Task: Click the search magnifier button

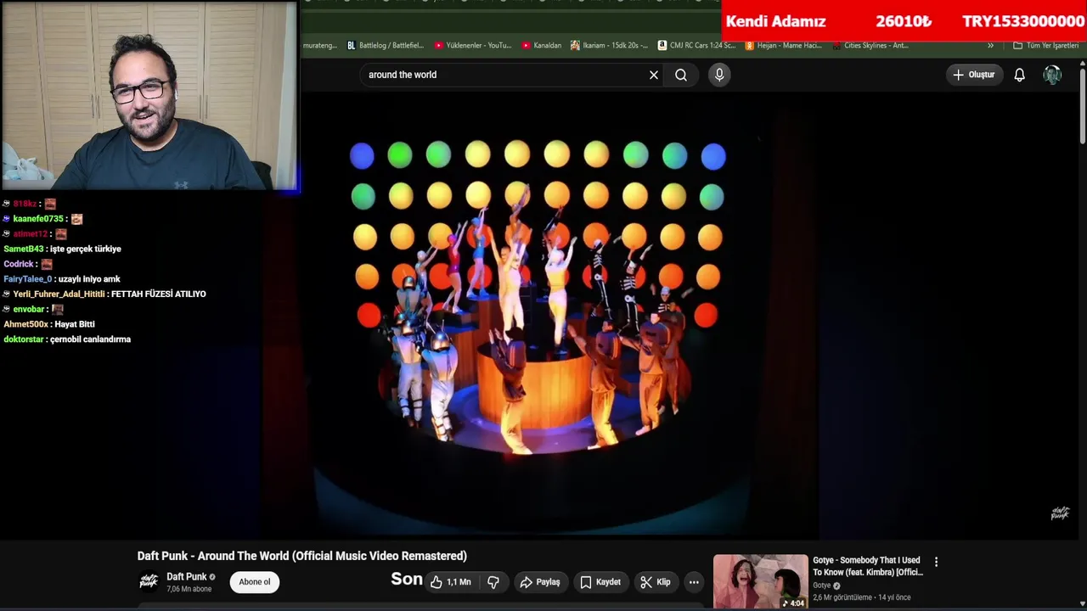Action: click(681, 75)
